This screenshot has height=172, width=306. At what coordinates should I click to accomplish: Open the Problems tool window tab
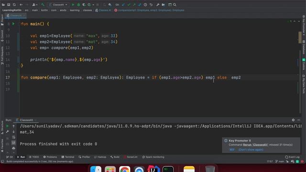[x=50, y=157]
